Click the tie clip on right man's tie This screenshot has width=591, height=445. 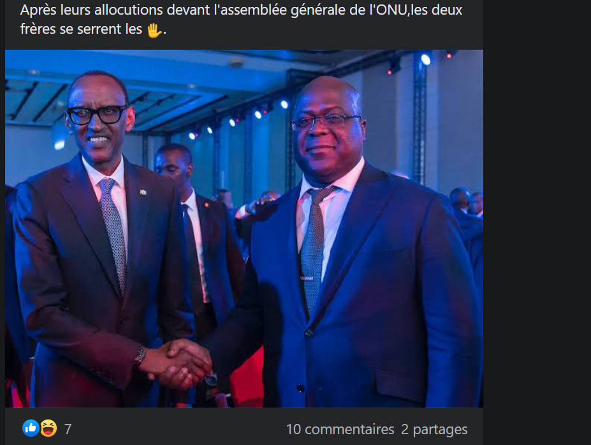click(307, 278)
